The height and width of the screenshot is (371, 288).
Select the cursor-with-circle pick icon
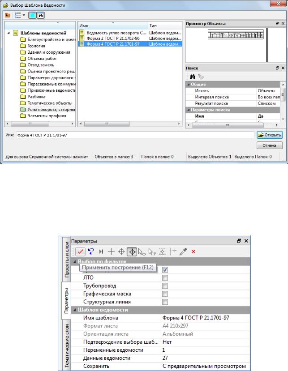click(142, 252)
